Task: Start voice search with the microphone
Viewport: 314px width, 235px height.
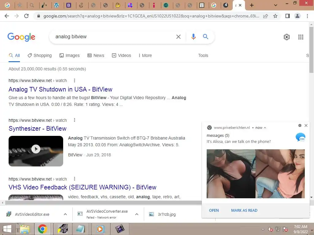Action: 193,37
